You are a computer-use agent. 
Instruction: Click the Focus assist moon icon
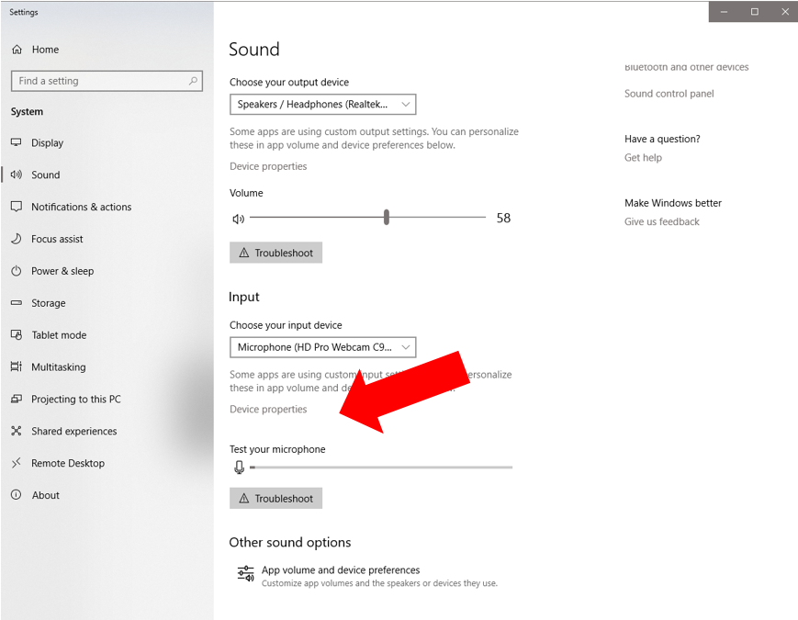pyautogui.click(x=17, y=239)
